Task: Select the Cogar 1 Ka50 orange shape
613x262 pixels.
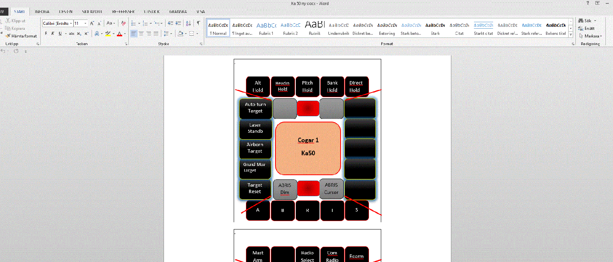Action: 308,148
